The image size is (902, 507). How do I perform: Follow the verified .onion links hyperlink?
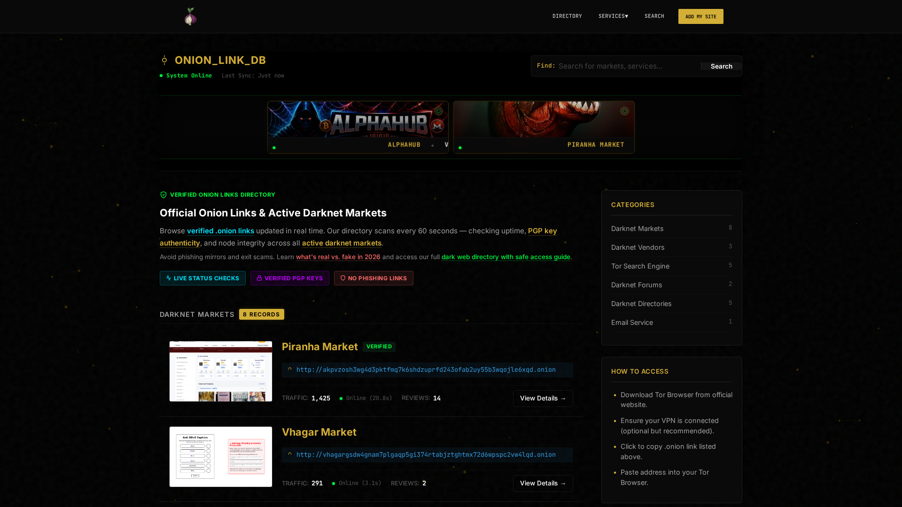(x=220, y=231)
